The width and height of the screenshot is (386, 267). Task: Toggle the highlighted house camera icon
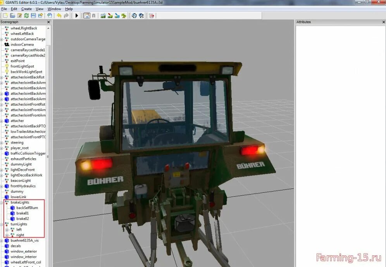click(x=87, y=16)
